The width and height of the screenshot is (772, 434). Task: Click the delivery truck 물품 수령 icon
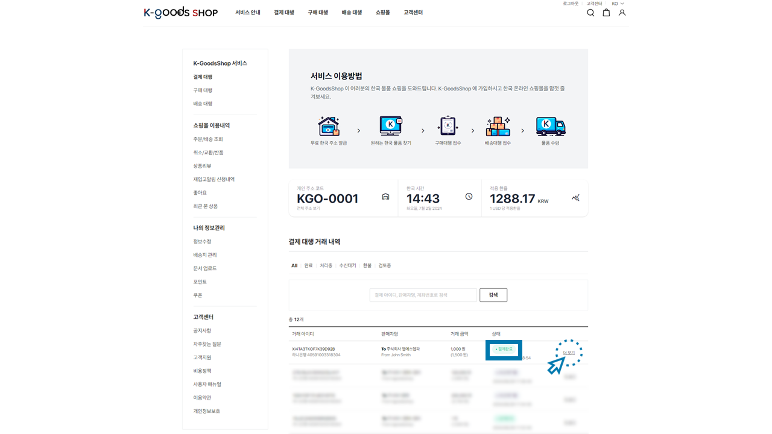(550, 127)
